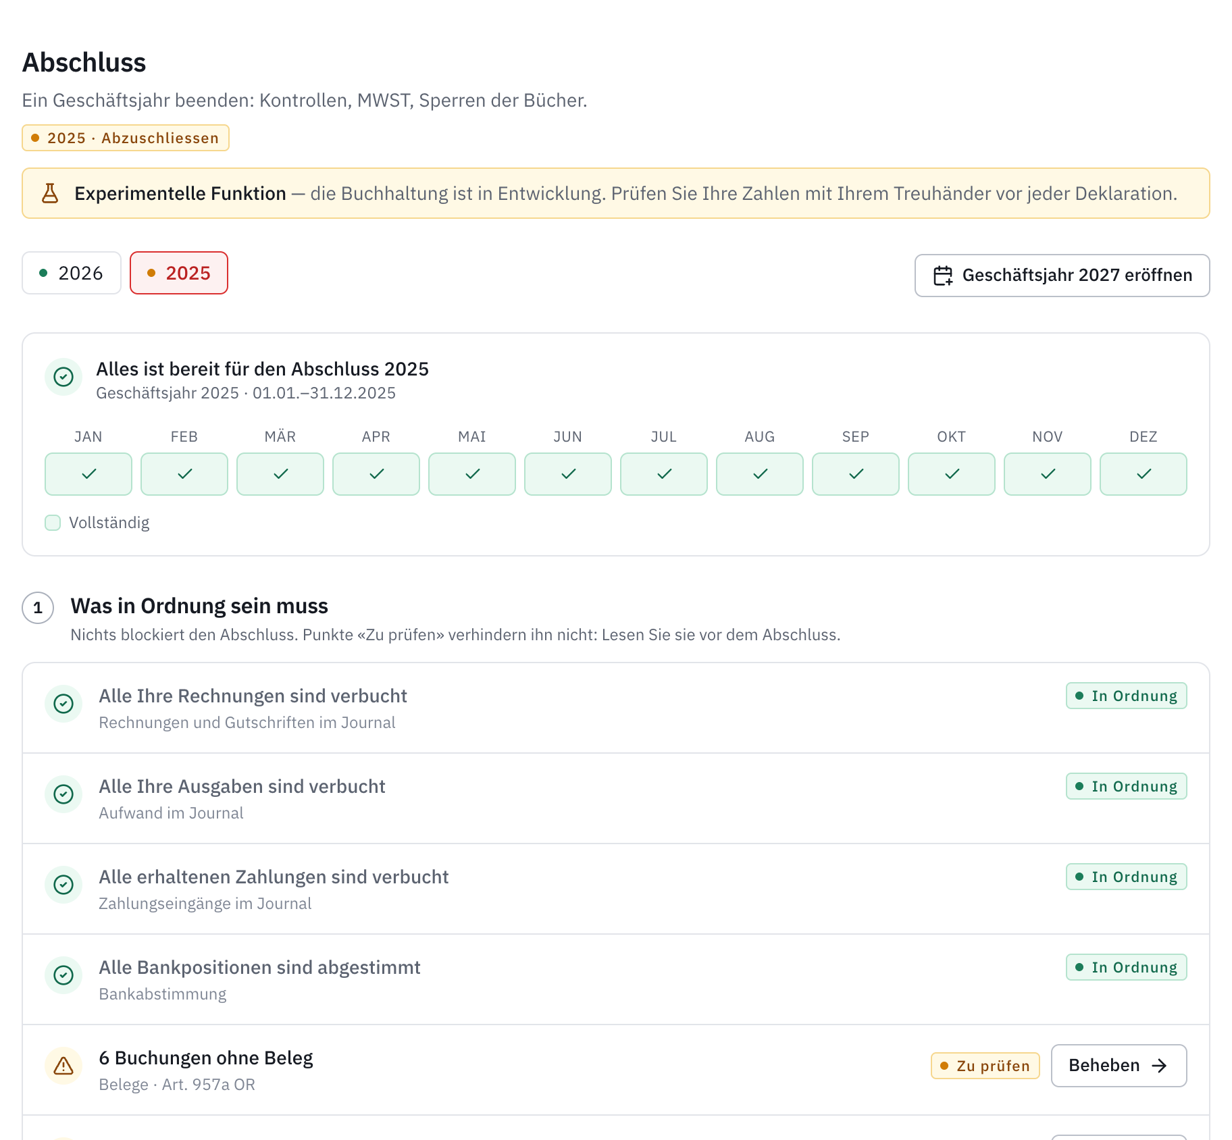The image size is (1232, 1140).
Task: Click the check icon for 'Alle erhaltenen Zahlungen'
Action: coord(63,885)
